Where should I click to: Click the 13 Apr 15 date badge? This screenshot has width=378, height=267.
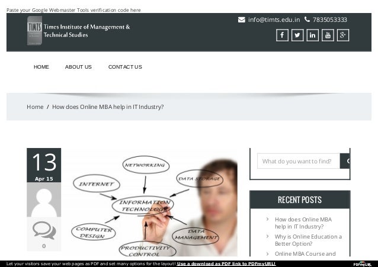pos(44,165)
